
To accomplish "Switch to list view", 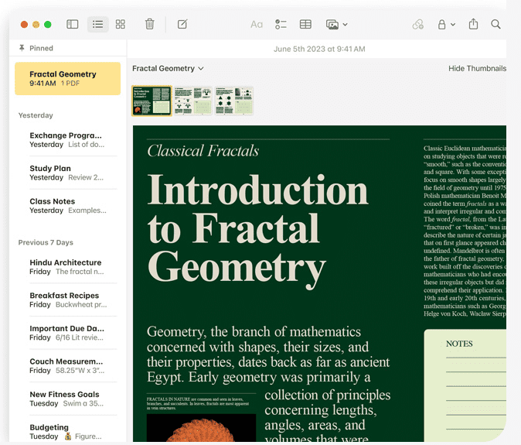I will [x=97, y=24].
